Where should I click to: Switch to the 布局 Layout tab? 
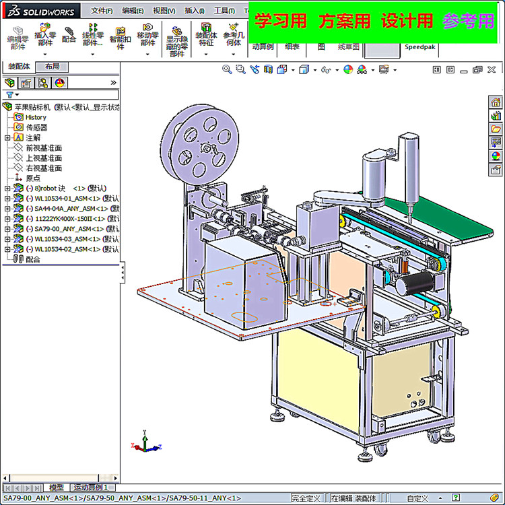(x=52, y=67)
